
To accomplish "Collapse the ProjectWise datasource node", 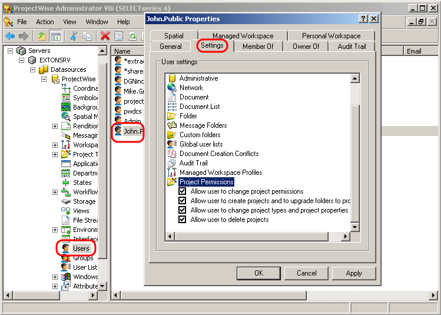I will pos(44,79).
